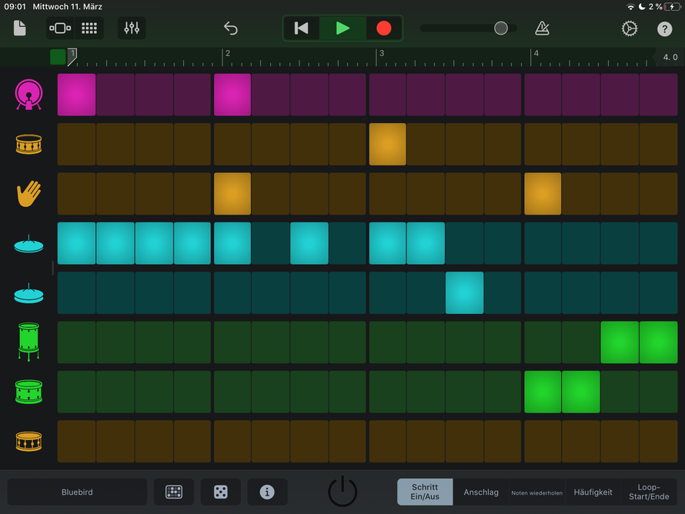Image resolution: width=685 pixels, height=514 pixels.
Task: Go to beginning of song
Action: click(x=302, y=28)
